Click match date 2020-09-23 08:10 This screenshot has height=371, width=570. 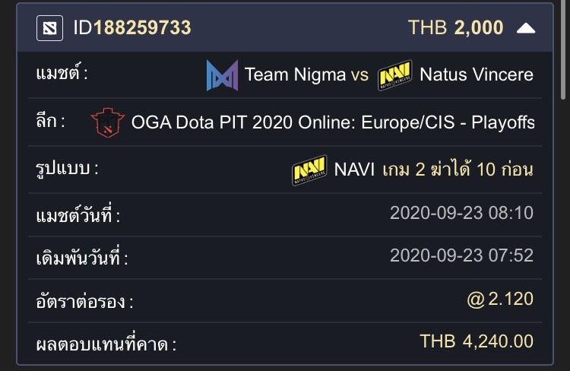461,213
